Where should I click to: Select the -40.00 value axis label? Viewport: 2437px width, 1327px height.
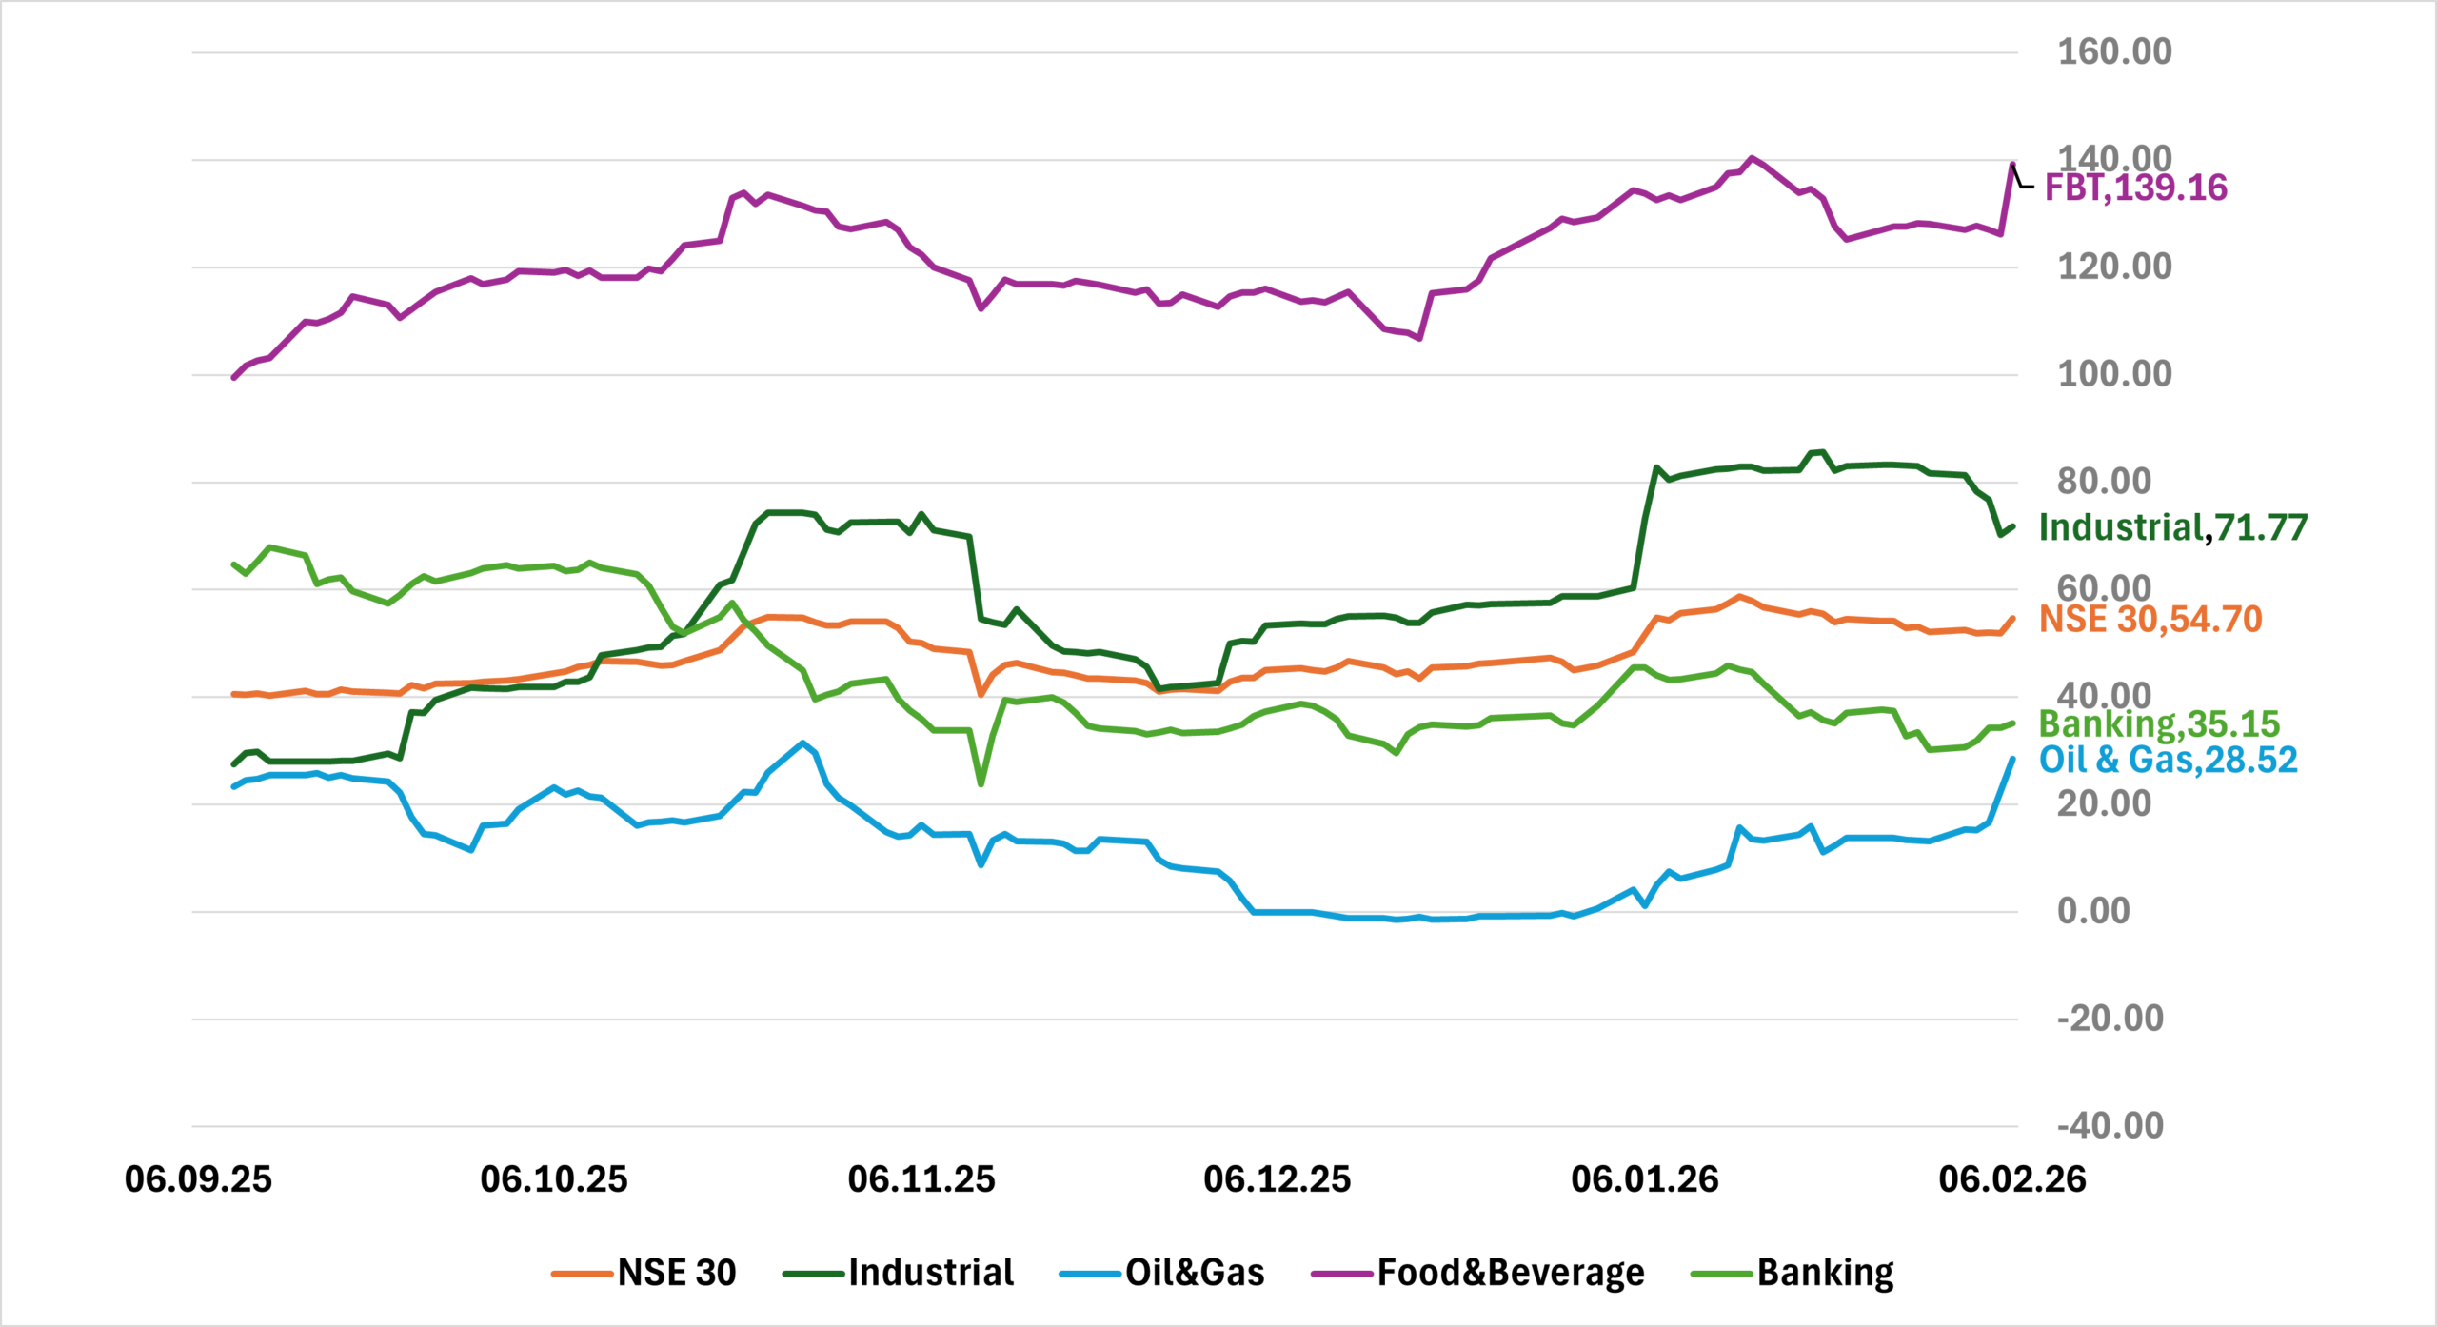click(2110, 1126)
